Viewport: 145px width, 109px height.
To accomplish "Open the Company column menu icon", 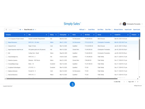I will point(25,35).
